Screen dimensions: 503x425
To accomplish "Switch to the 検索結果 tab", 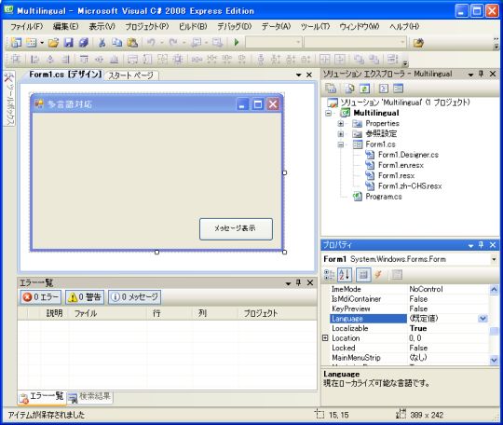I will coord(89,397).
